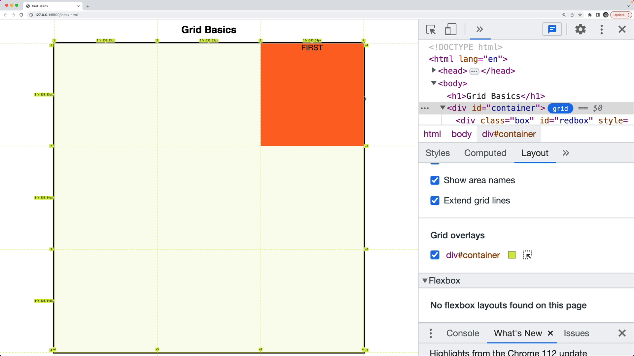634x356 pixels.
Task: Change the div#container overlay color swatch
Action: pyautogui.click(x=512, y=255)
